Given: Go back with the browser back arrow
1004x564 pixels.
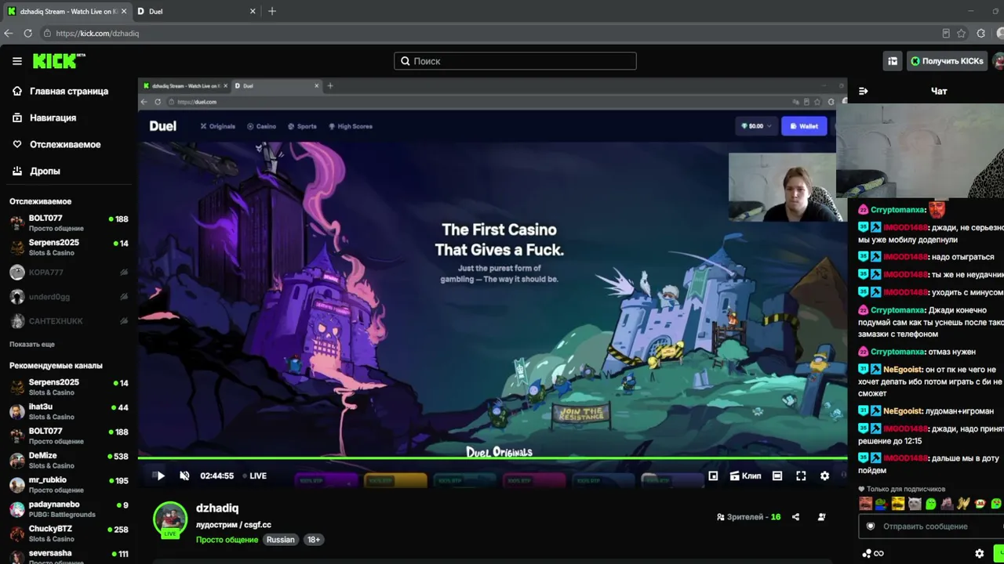Looking at the screenshot, I should click(9, 34).
